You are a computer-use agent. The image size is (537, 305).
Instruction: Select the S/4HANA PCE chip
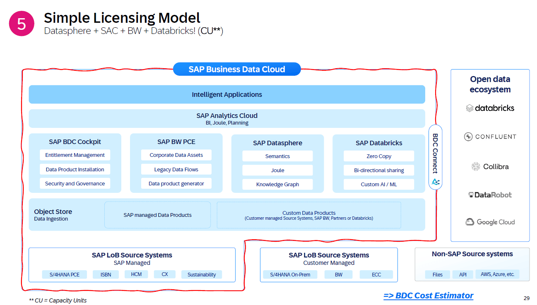(64, 274)
